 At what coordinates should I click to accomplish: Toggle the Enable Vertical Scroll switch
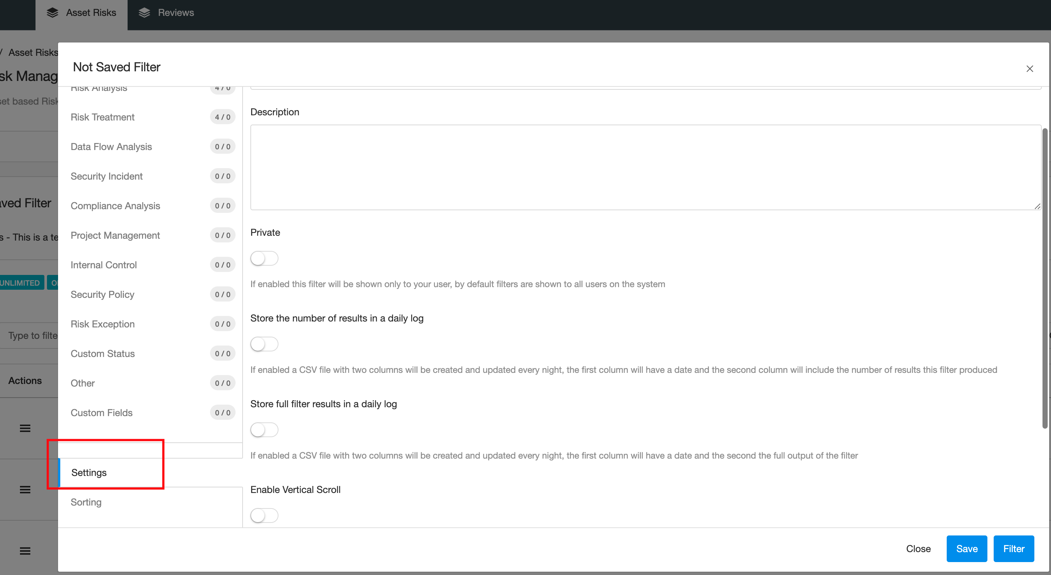click(x=264, y=516)
